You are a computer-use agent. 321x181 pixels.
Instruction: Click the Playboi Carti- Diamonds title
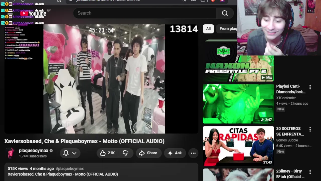[291, 89]
